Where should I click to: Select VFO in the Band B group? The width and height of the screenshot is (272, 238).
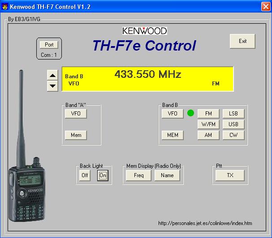(173, 114)
